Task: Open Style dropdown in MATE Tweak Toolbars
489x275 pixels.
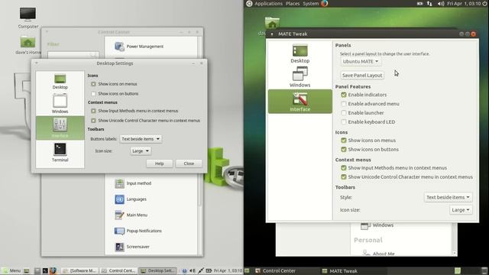Action: (448, 197)
